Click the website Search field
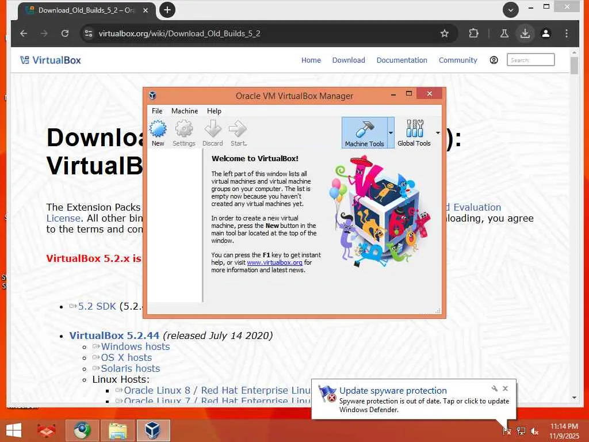The height and width of the screenshot is (442, 589). pos(530,60)
